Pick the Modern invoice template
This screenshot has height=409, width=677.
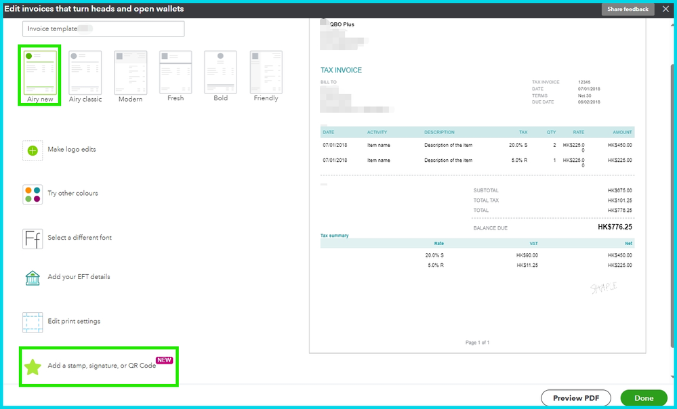130,72
